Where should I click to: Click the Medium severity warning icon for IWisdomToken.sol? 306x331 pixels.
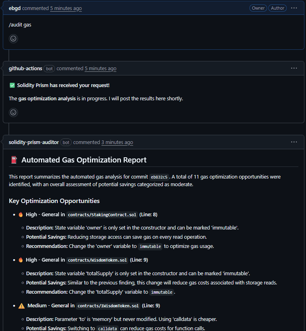click(x=21, y=305)
